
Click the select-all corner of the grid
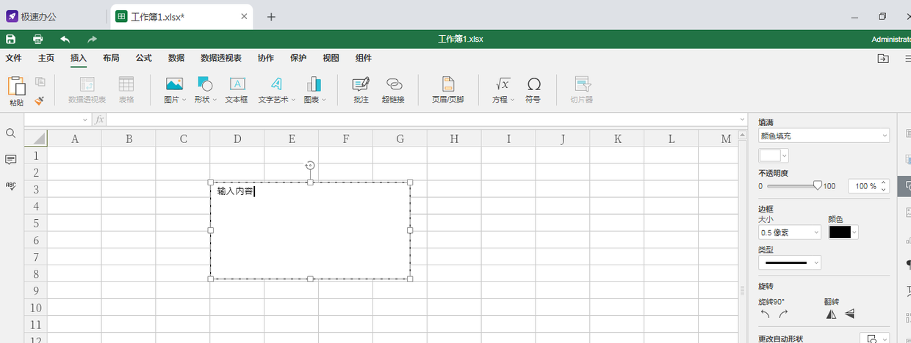click(x=35, y=139)
